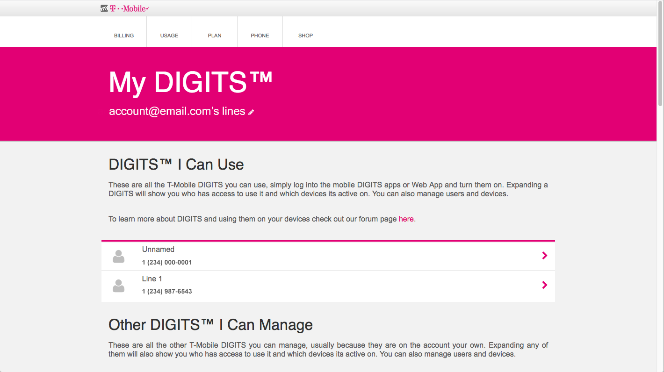The height and width of the screenshot is (372, 664).
Task: Select the Line 1 name text
Action: click(152, 279)
